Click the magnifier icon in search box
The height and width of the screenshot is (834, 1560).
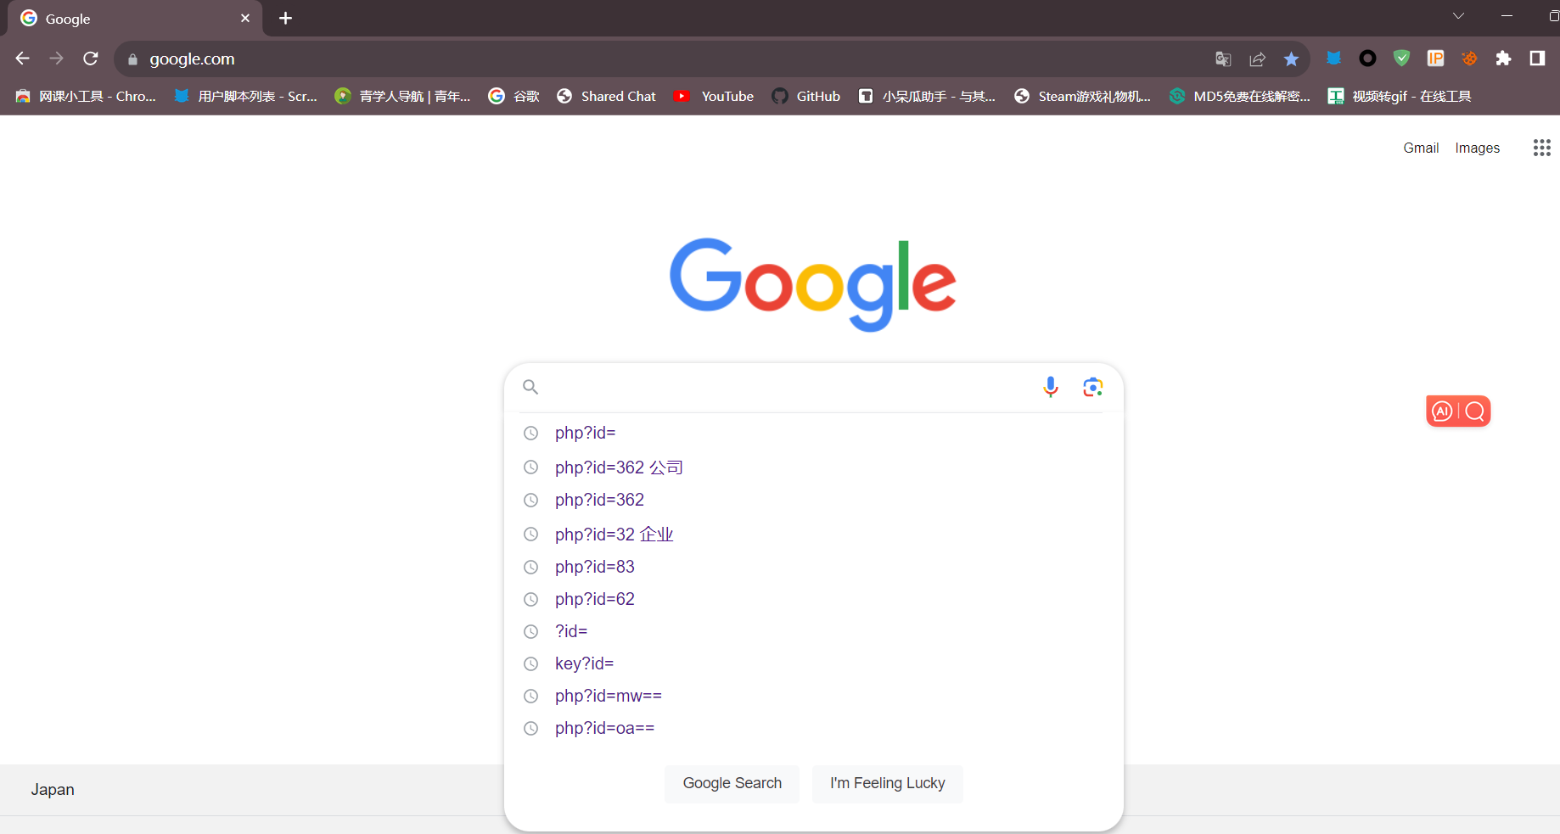coord(530,387)
